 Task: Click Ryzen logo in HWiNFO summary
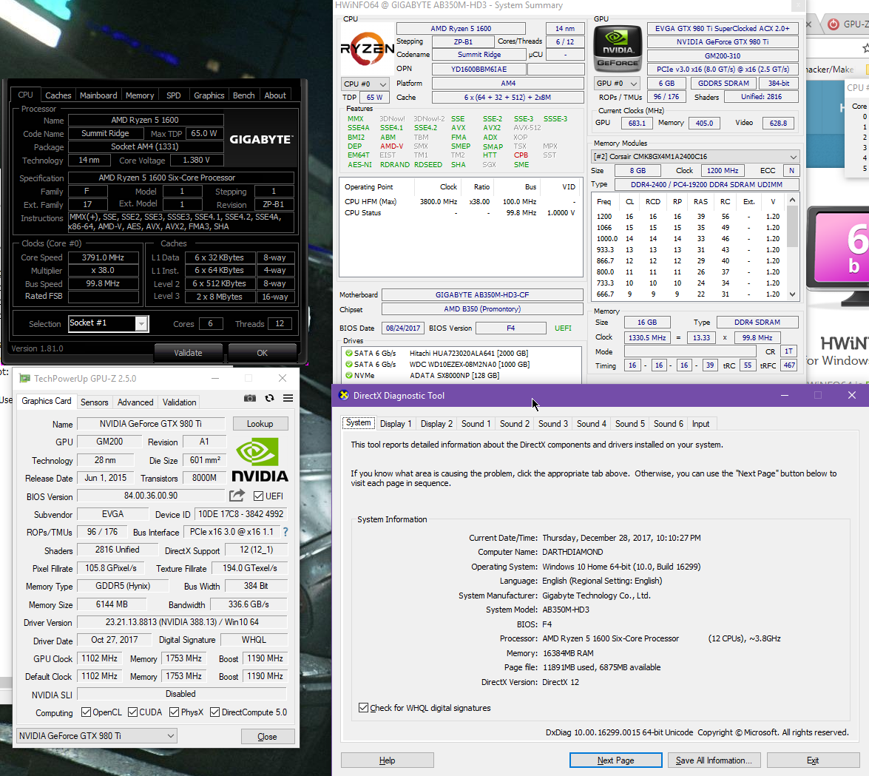pyautogui.click(x=368, y=50)
